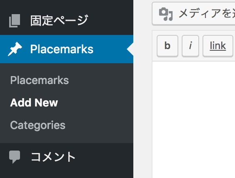
Task: Select the highlighted Placemarks menu header
Action: click(67, 49)
